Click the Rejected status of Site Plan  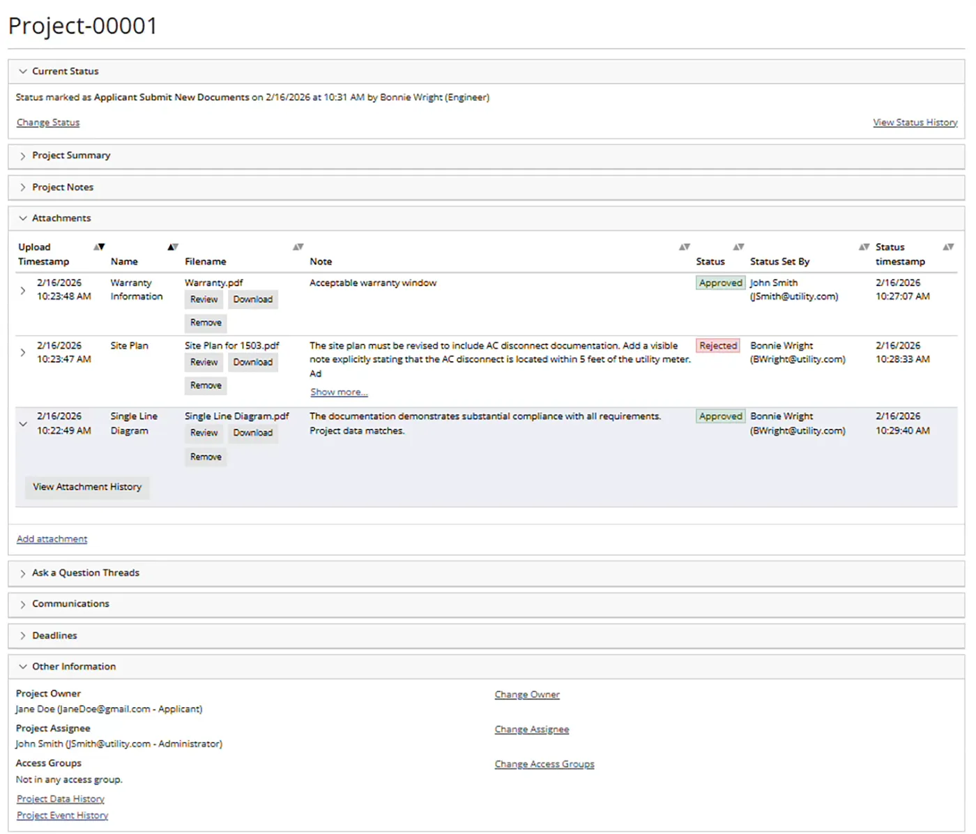point(718,346)
